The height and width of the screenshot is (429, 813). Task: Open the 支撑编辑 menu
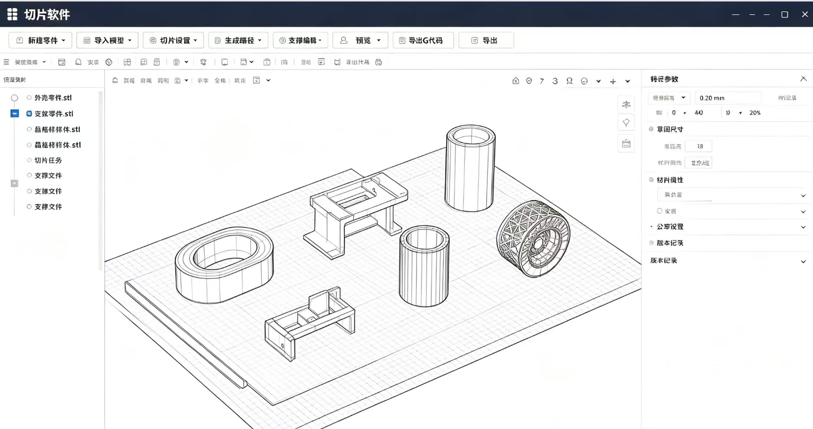(301, 40)
